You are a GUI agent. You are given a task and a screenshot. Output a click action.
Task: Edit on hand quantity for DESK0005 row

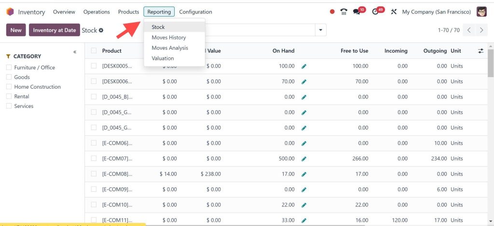(x=304, y=66)
